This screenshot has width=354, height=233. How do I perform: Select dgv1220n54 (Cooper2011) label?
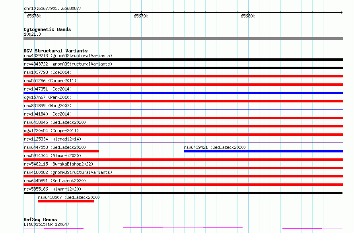pos(51,131)
